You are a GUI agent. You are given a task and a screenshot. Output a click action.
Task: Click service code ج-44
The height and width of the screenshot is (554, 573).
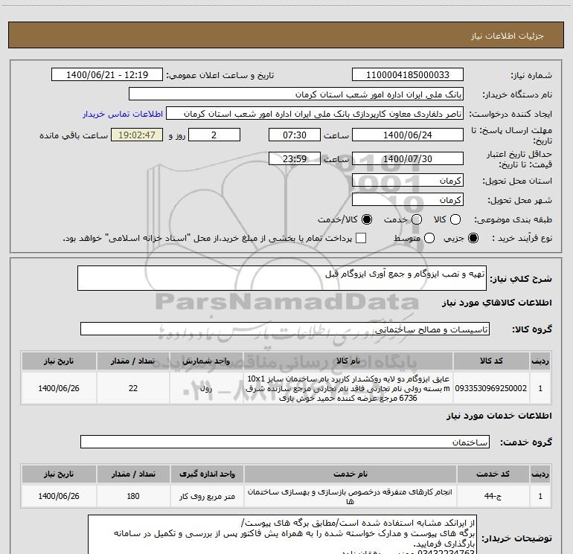pos(493,496)
